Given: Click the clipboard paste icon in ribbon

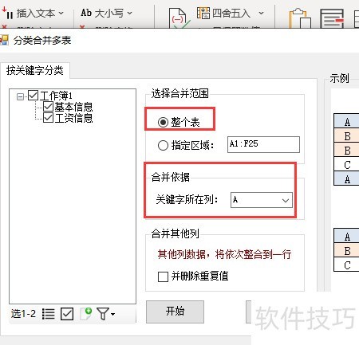Looking at the screenshot, I should 300,18.
